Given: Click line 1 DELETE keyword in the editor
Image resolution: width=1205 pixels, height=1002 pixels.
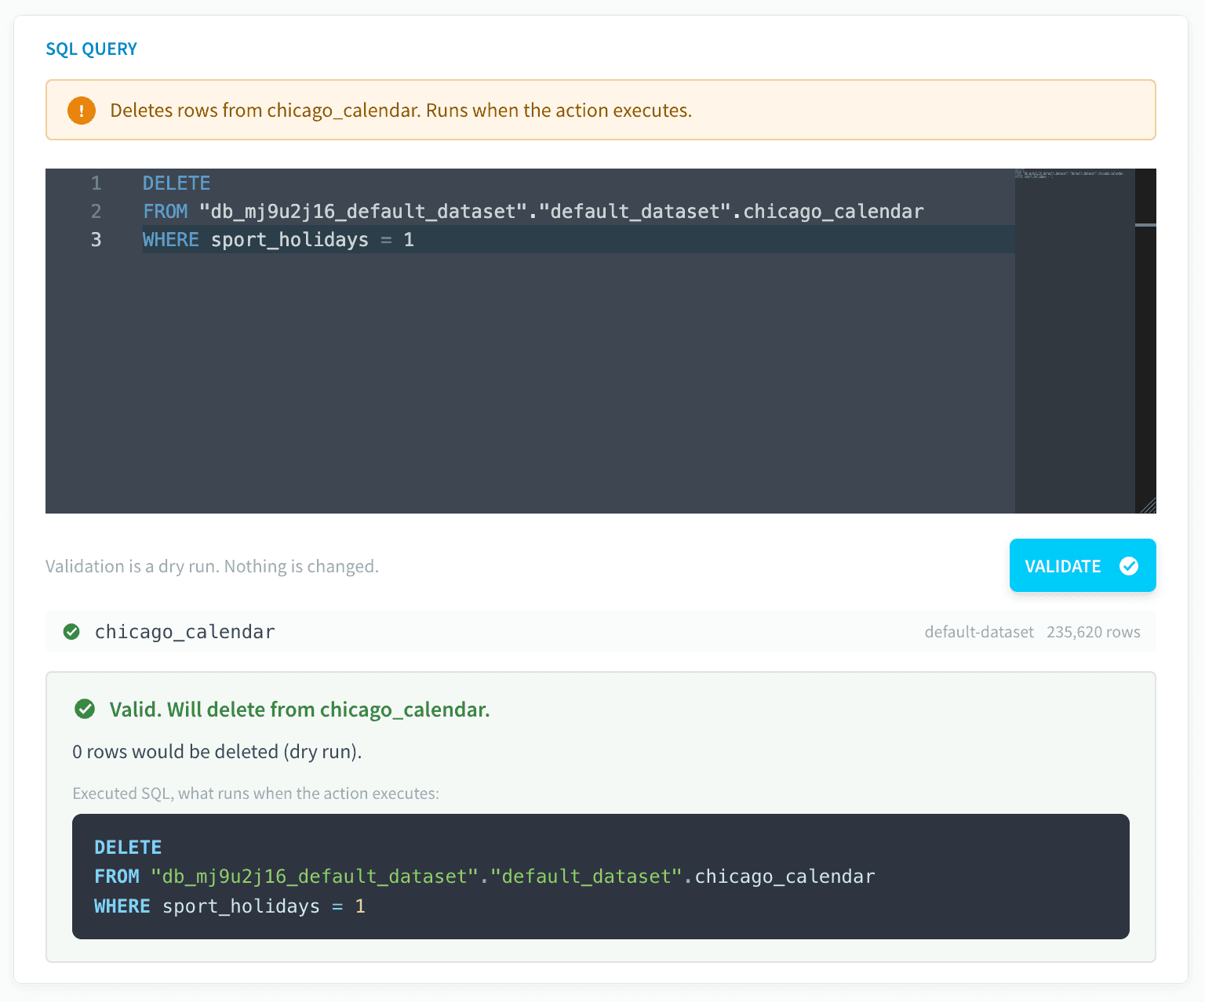Looking at the screenshot, I should tap(177, 183).
